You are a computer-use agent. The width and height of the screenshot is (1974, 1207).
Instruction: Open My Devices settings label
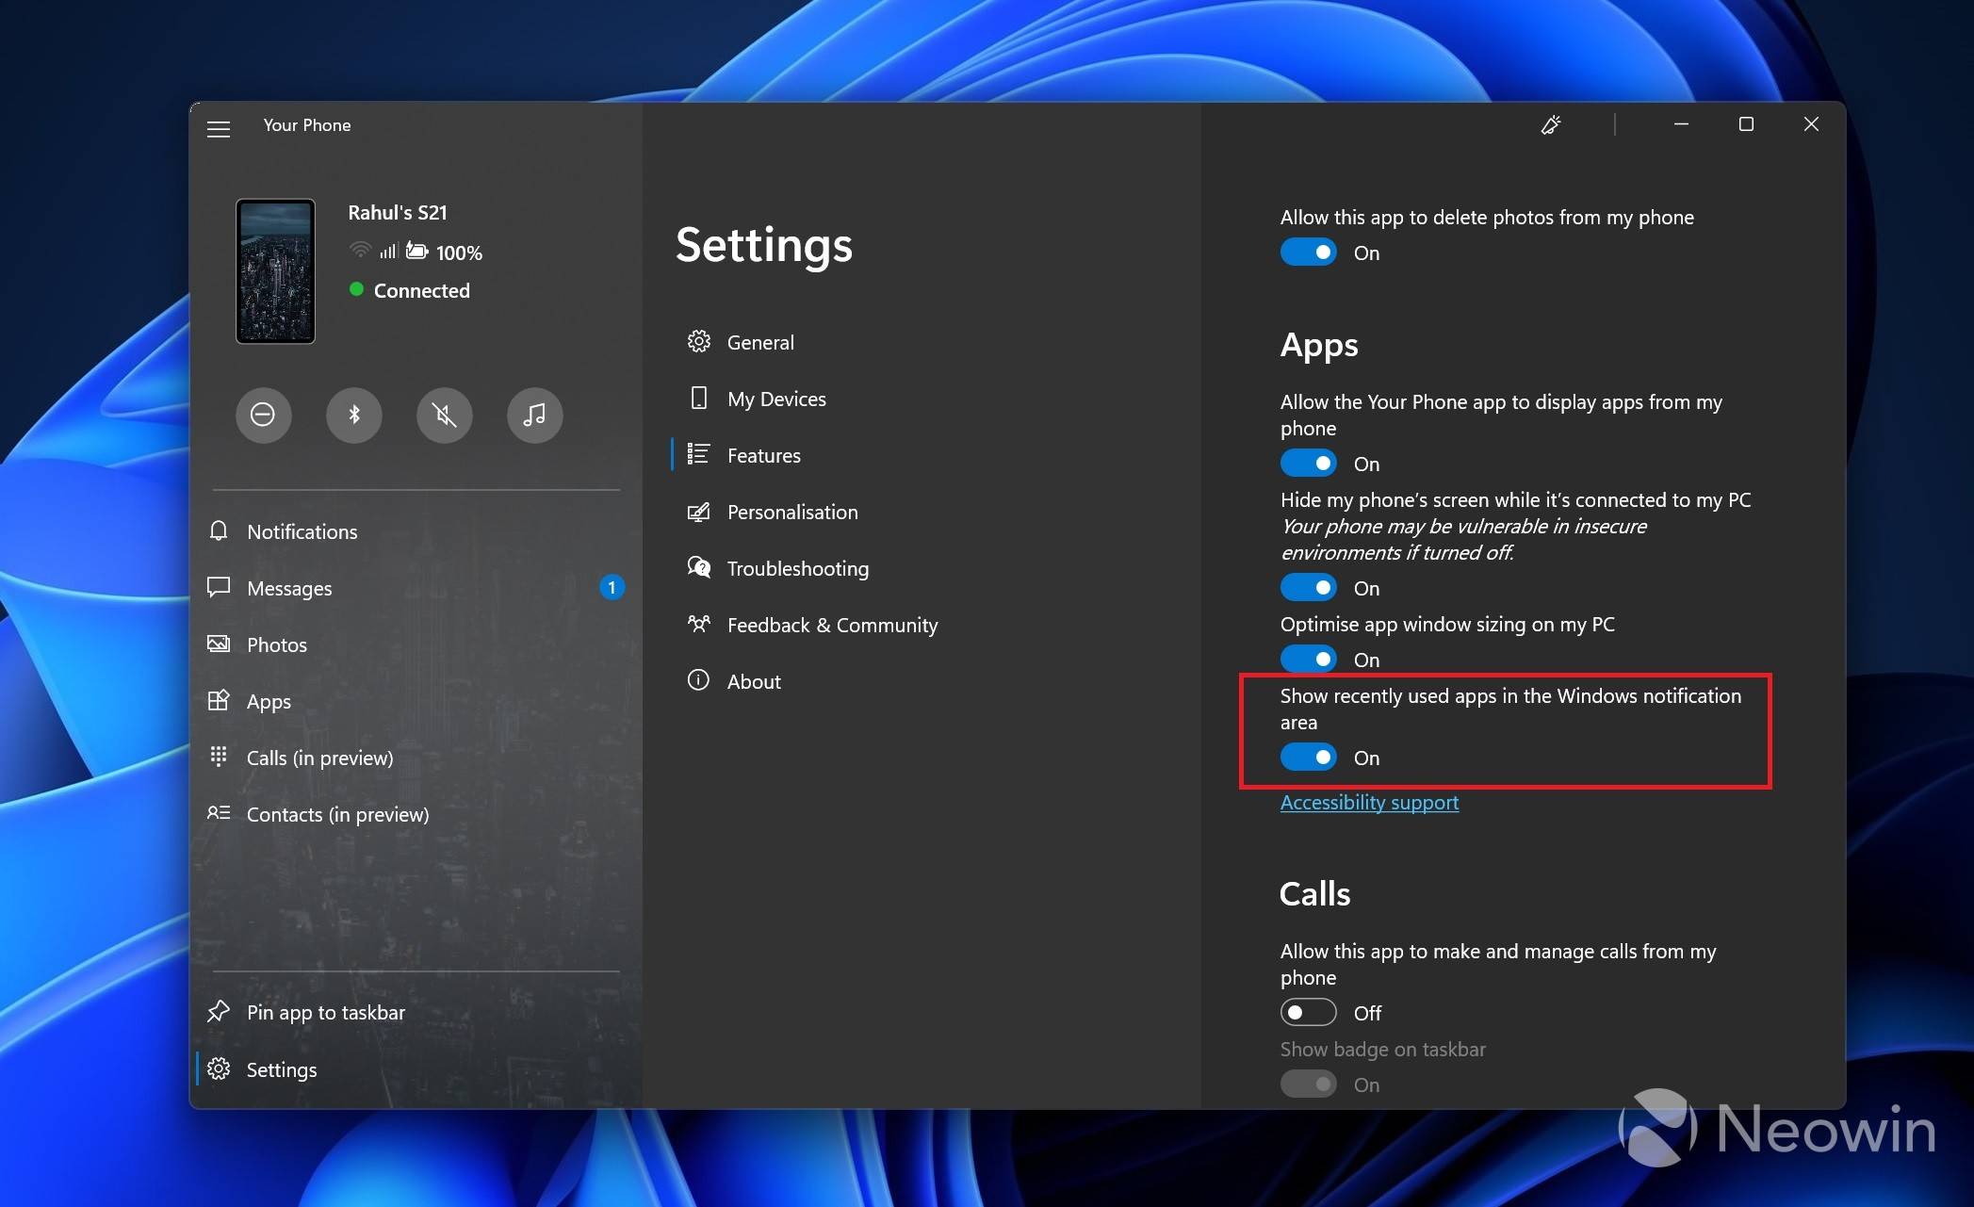pyautogui.click(x=776, y=399)
